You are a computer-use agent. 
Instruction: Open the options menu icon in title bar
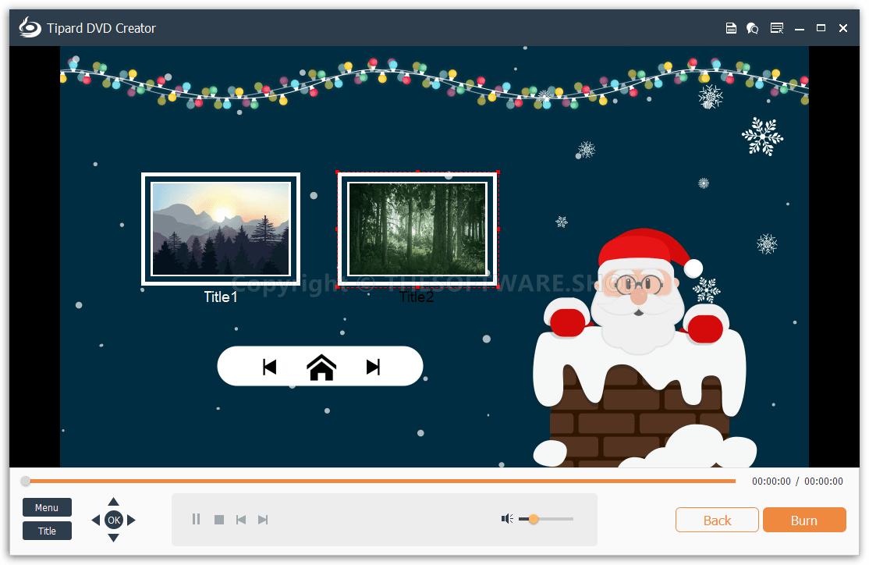click(777, 28)
